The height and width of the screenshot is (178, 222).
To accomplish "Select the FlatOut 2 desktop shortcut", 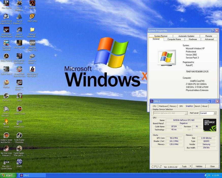I will [x=6, y=97].
